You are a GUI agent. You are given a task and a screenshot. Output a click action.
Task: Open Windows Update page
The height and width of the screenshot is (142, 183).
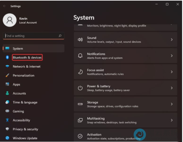pos(25,138)
